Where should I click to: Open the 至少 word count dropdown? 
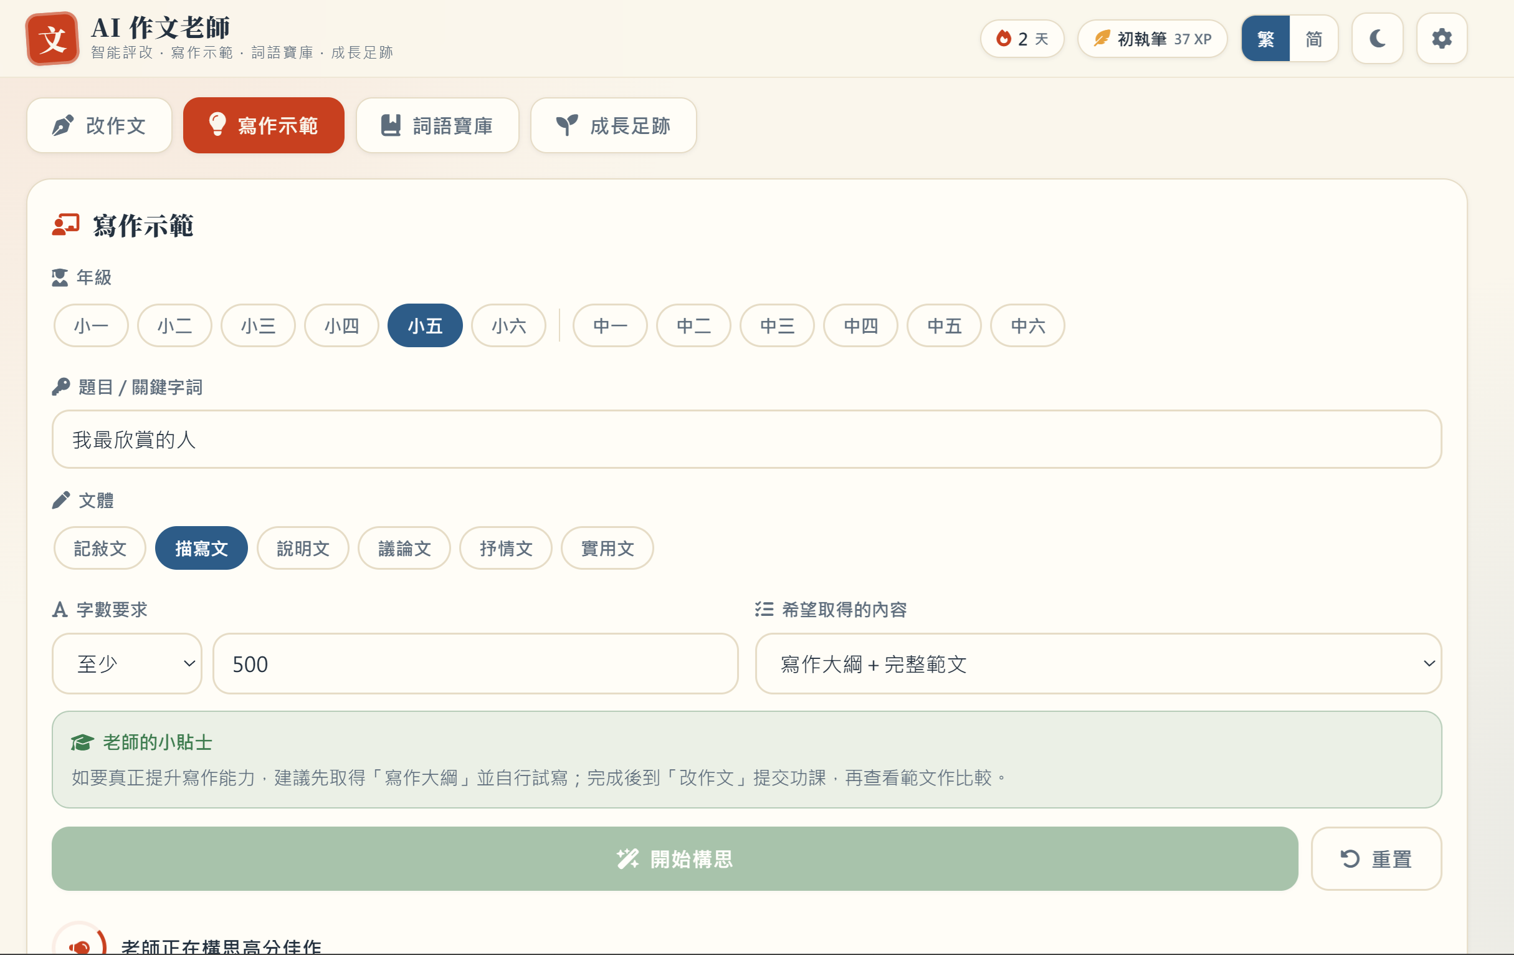(127, 664)
